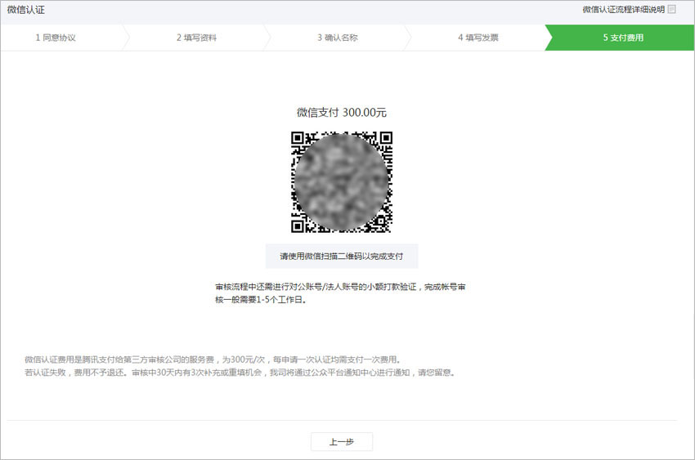Go to step 2 填写资料

pyautogui.click(x=197, y=38)
